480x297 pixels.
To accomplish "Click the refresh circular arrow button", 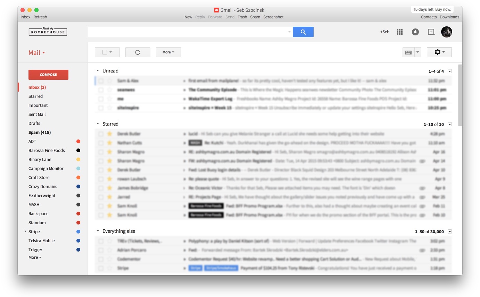I will pyautogui.click(x=138, y=52).
